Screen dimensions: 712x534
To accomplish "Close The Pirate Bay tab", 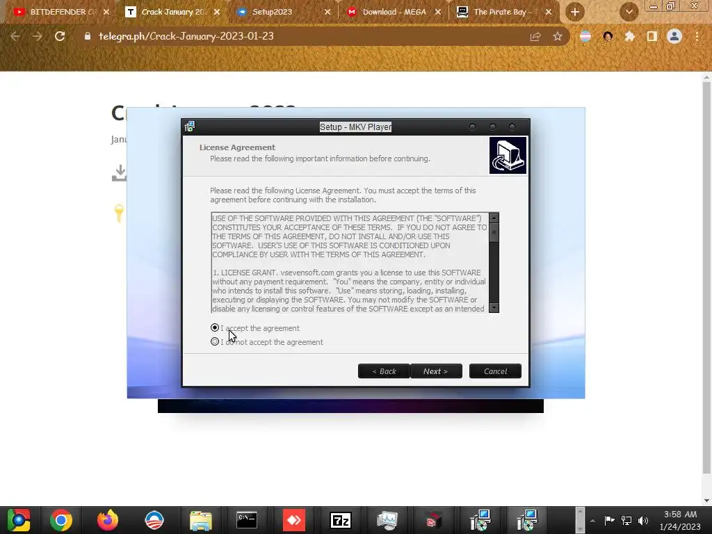I will pos(549,12).
